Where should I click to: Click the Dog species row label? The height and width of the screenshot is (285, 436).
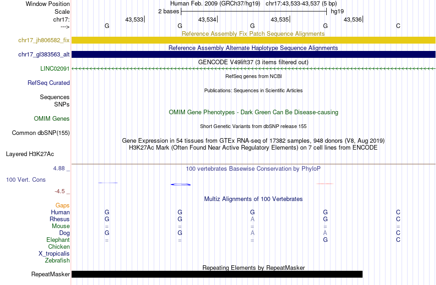click(64, 233)
